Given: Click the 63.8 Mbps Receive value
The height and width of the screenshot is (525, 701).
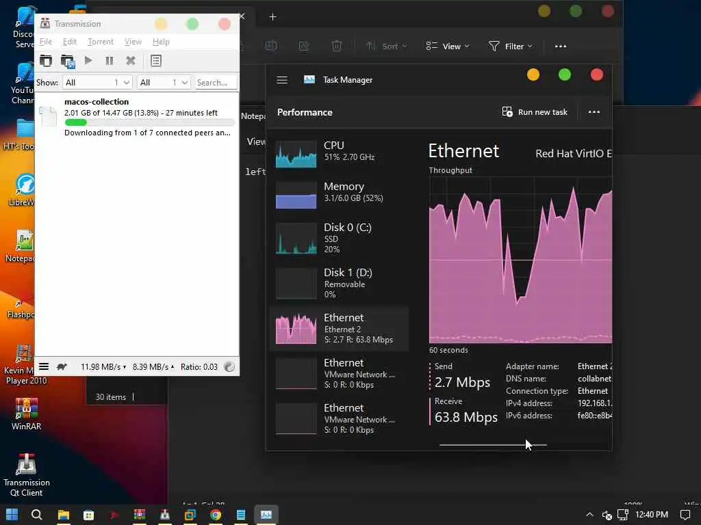Looking at the screenshot, I should [466, 417].
